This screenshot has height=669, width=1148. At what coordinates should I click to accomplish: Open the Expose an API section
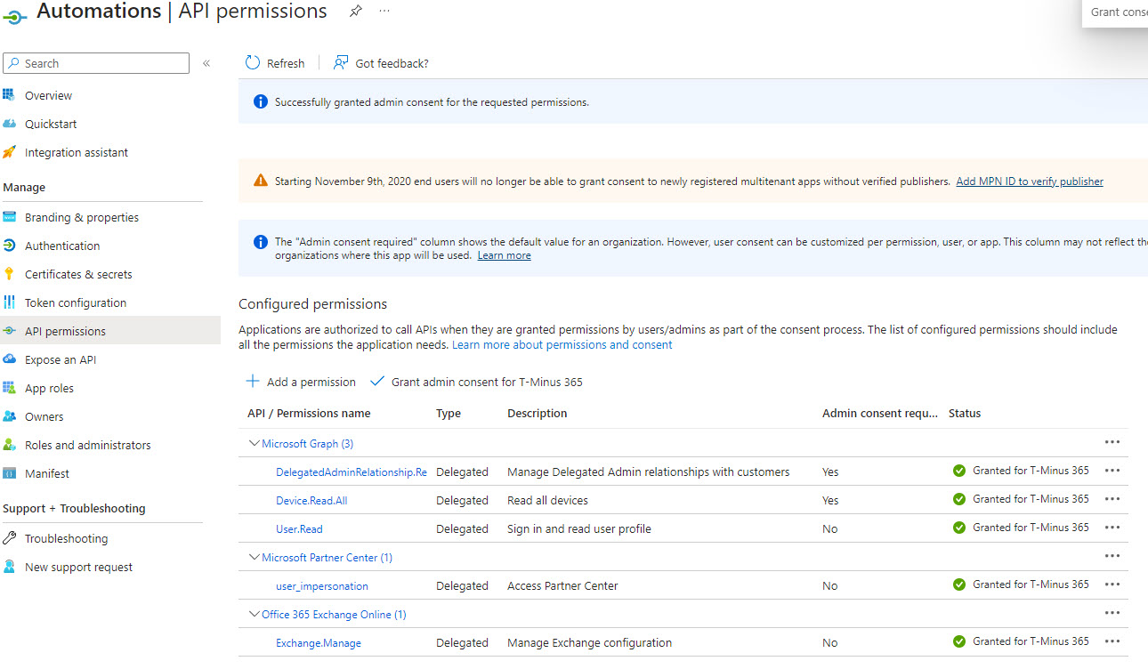coord(61,359)
